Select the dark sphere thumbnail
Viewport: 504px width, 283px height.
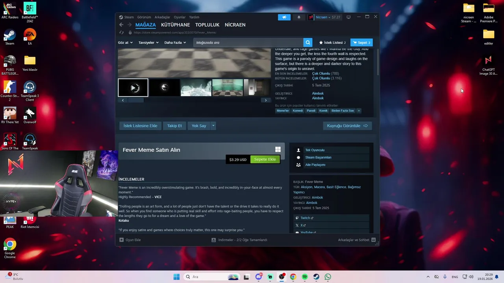[x=165, y=88]
